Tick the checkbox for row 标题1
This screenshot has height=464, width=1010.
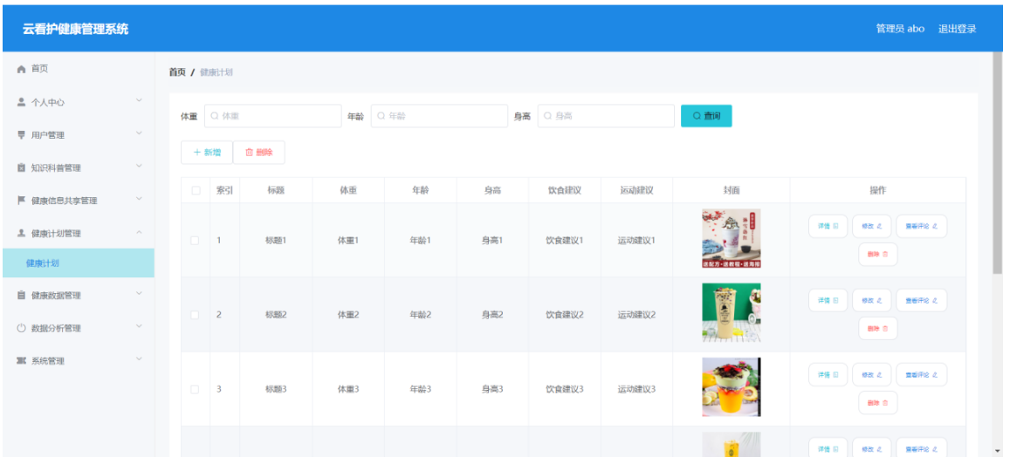[x=195, y=240]
